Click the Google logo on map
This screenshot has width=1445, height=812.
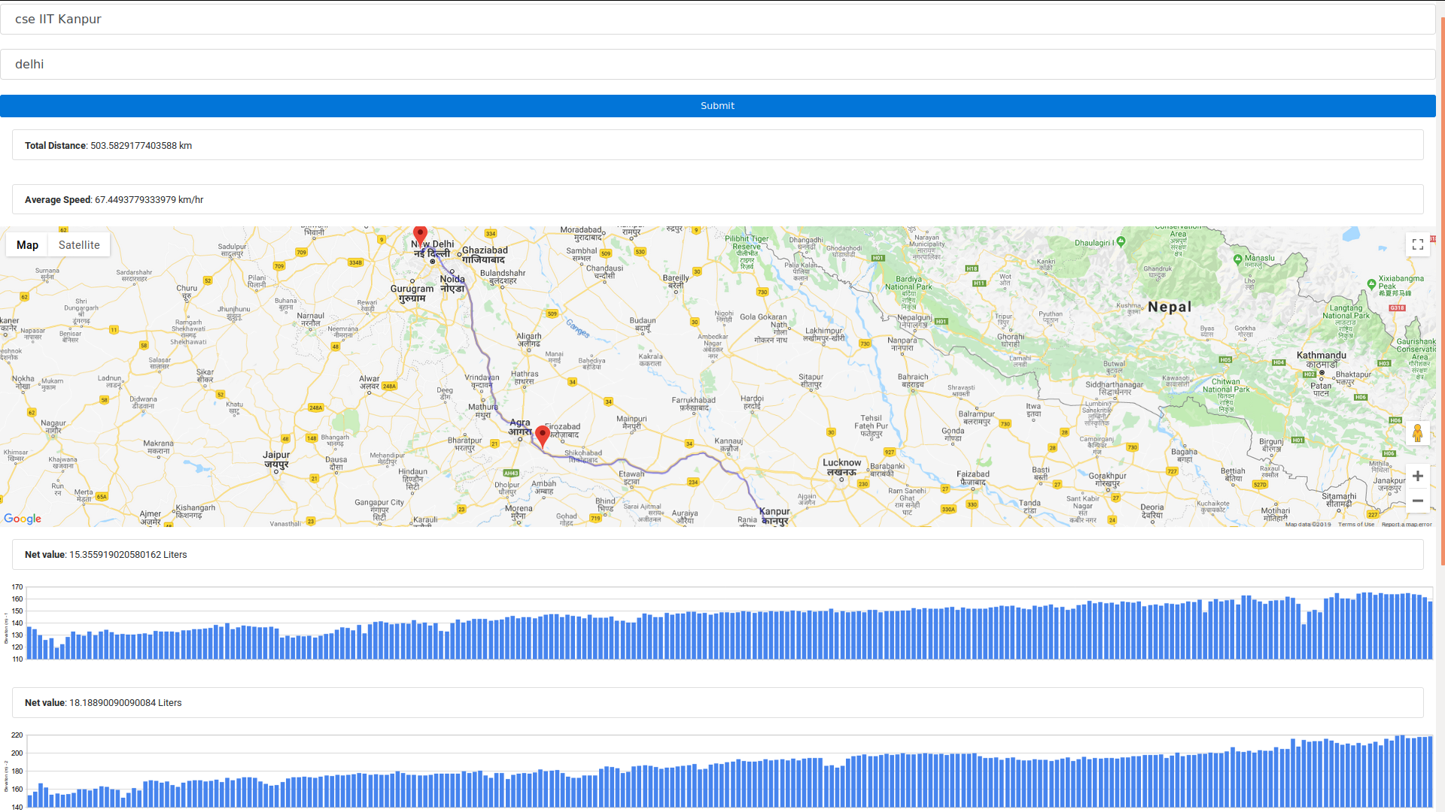(x=23, y=519)
